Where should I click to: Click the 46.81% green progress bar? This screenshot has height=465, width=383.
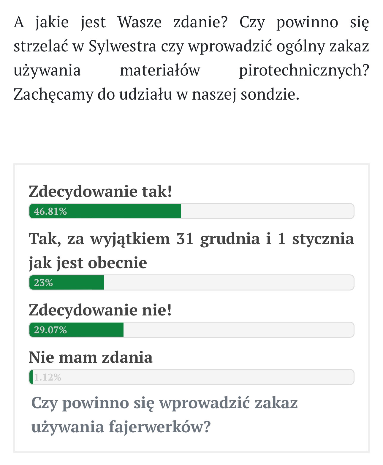click(x=105, y=211)
